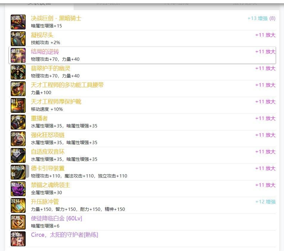Select the necklace (项链) slot icon
This screenshot has width=284, height=251.
pyautogui.click(x=18, y=138)
